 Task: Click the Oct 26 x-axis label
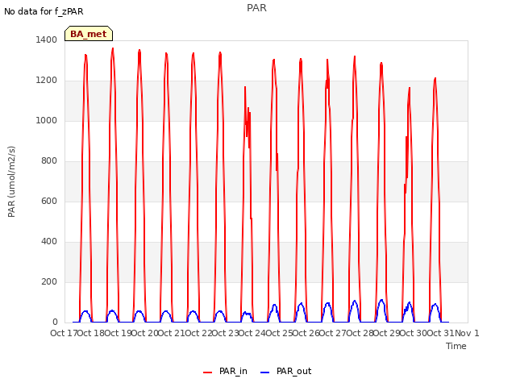click(x=306, y=333)
